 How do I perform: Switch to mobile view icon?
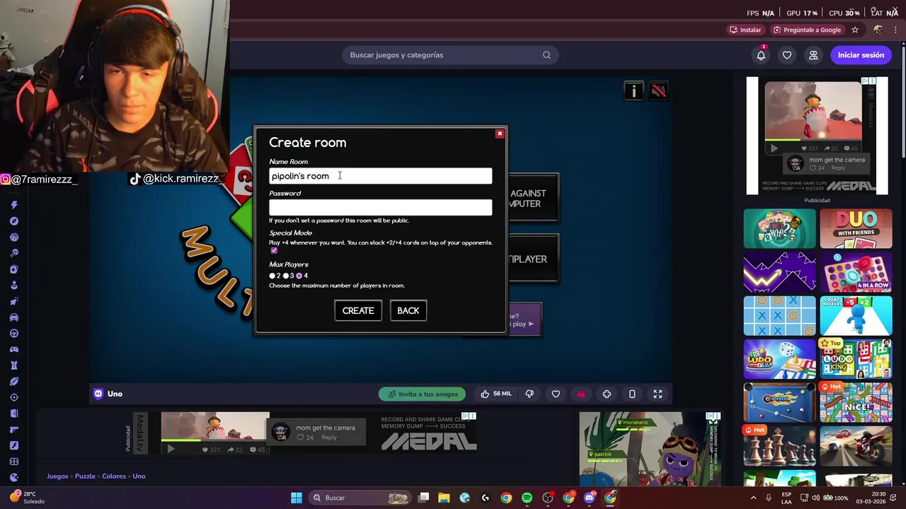(x=632, y=394)
